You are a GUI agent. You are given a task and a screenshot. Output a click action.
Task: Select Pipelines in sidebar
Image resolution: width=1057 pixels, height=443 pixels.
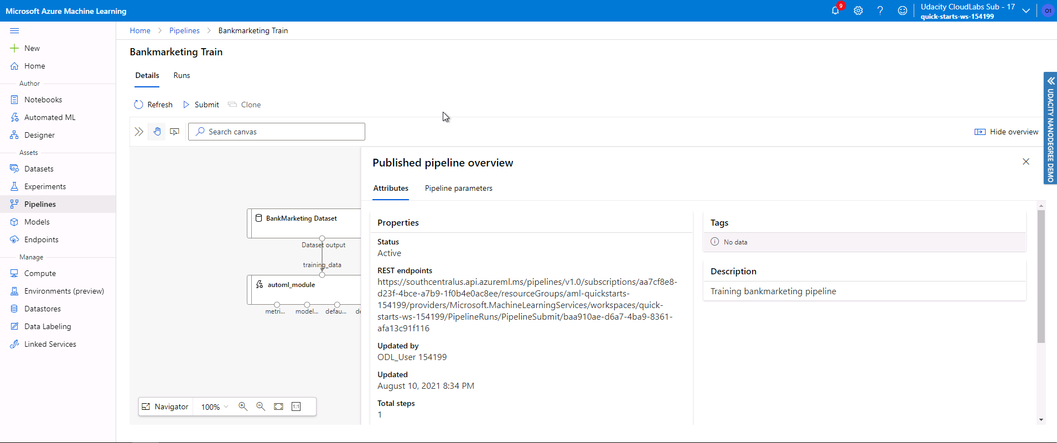pyautogui.click(x=58, y=204)
